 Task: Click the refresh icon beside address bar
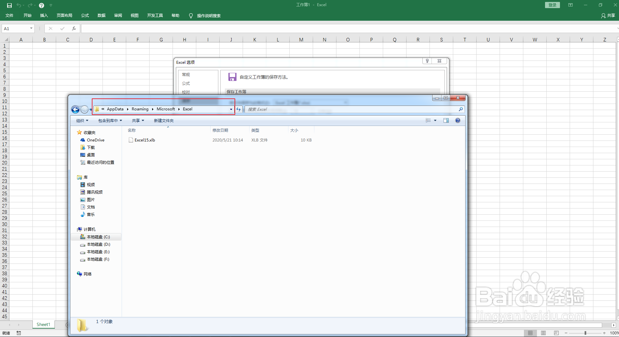tap(239, 109)
